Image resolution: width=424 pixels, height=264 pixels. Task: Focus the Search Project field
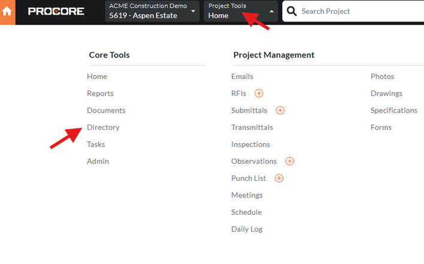(355, 11)
